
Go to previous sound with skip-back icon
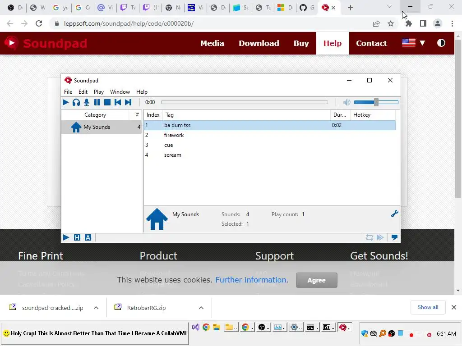tap(118, 102)
